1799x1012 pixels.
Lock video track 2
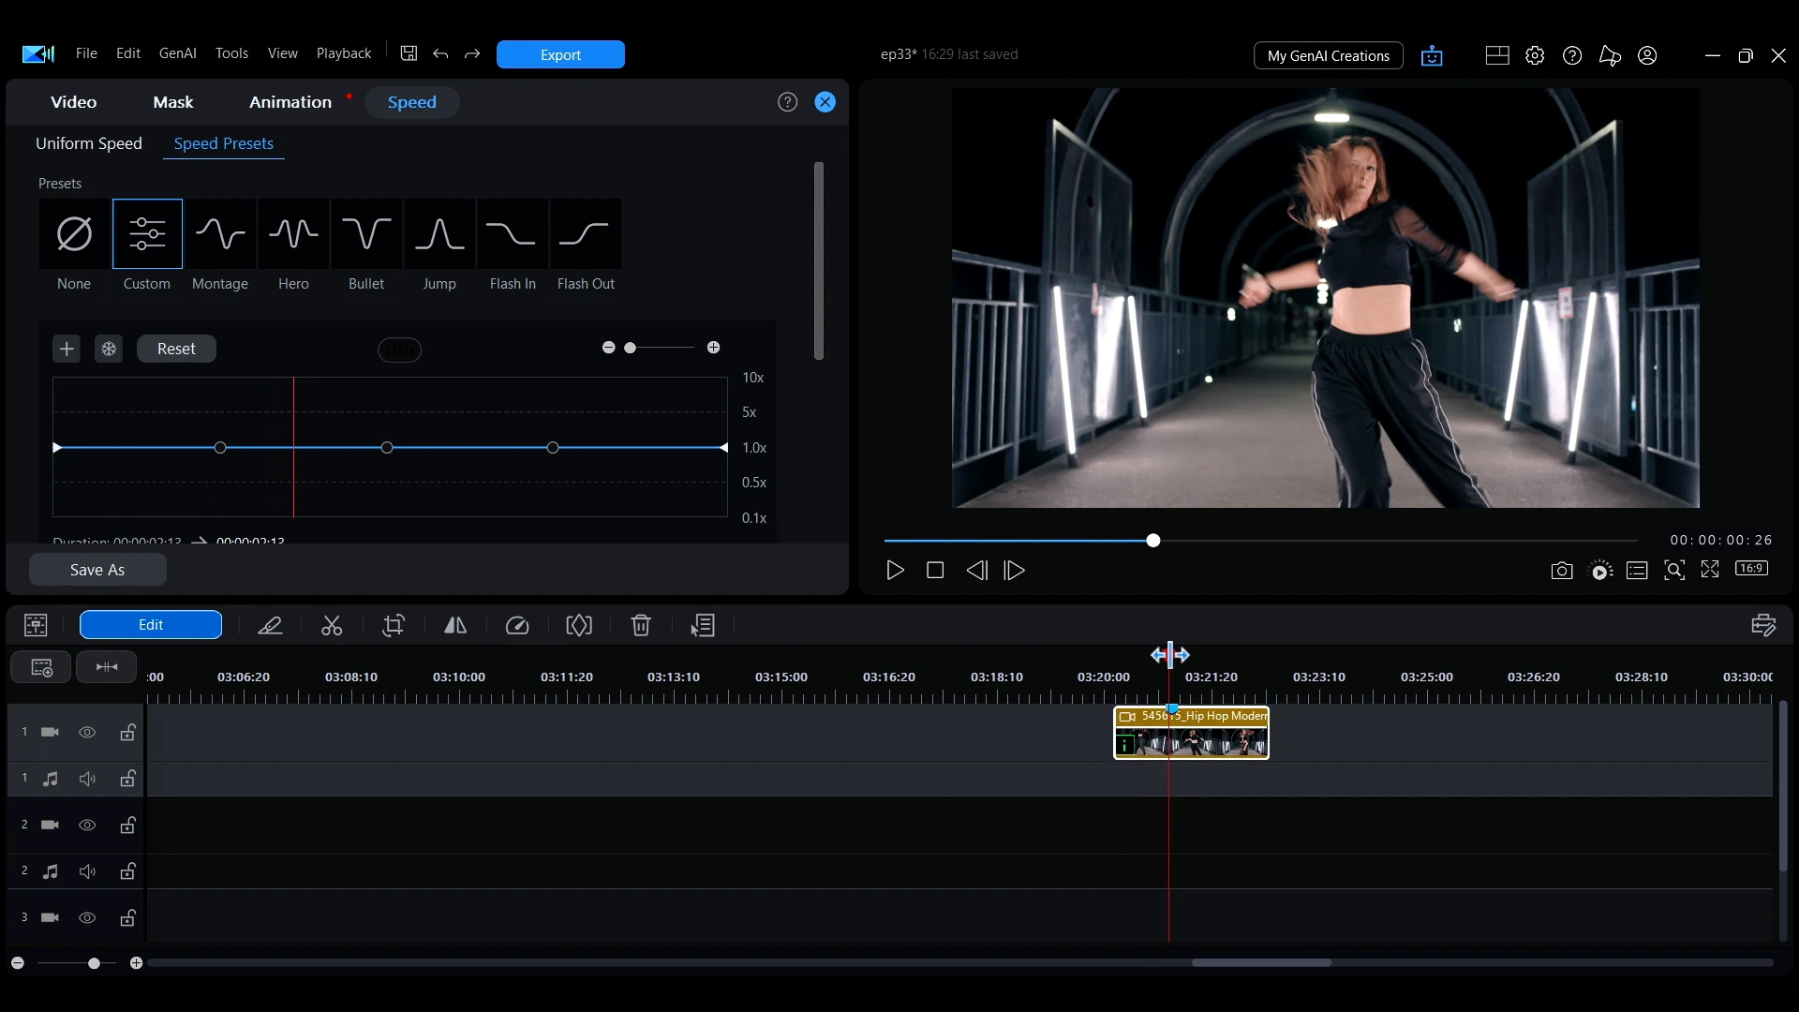127,825
